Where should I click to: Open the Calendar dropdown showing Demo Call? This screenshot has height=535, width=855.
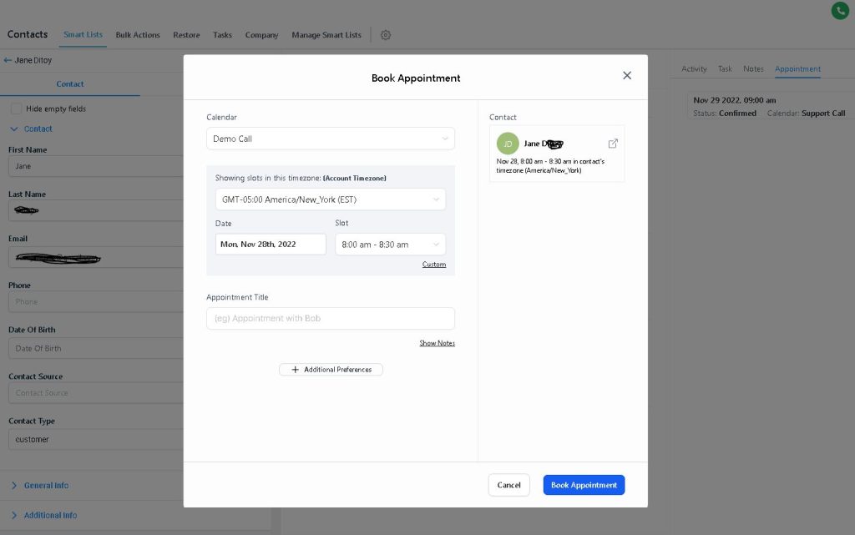pyautogui.click(x=331, y=138)
